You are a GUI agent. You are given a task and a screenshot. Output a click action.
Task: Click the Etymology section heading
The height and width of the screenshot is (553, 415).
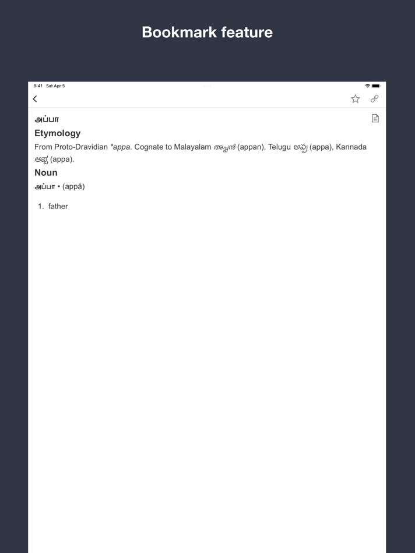click(x=58, y=133)
